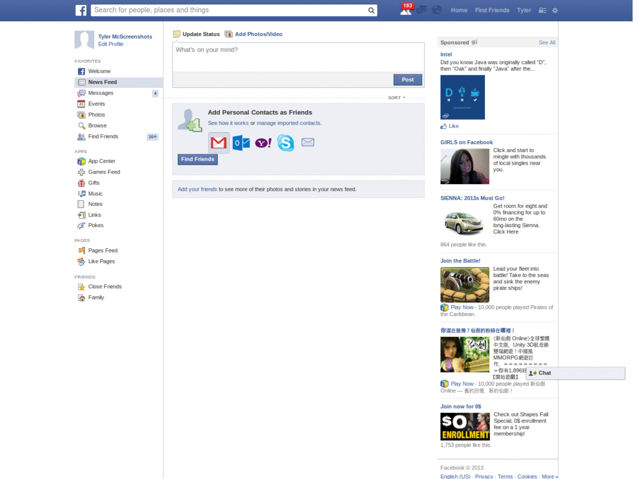Click the Gmail contacts icon
The width and height of the screenshot is (639, 479).
pos(219,143)
